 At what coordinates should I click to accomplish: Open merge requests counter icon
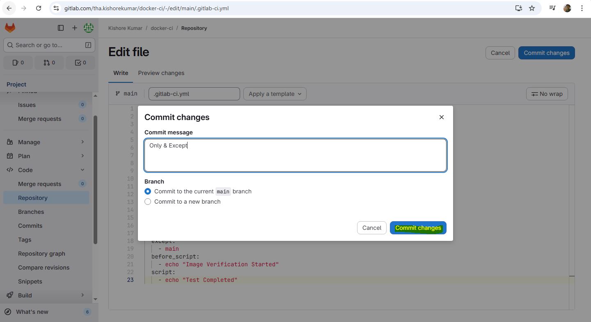click(49, 63)
